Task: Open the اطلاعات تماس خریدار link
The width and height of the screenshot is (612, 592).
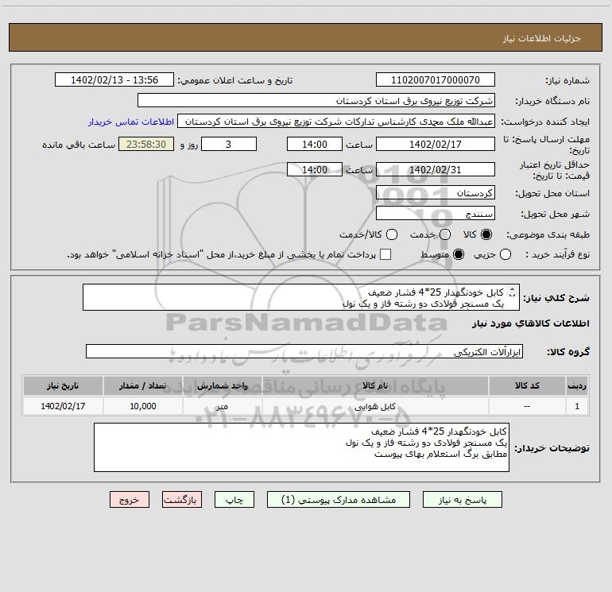Action: pos(131,122)
